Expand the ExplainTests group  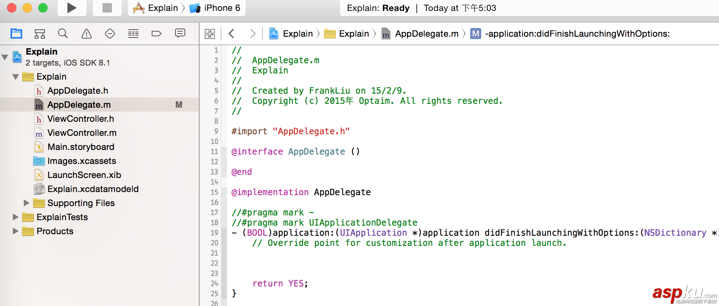(16, 217)
